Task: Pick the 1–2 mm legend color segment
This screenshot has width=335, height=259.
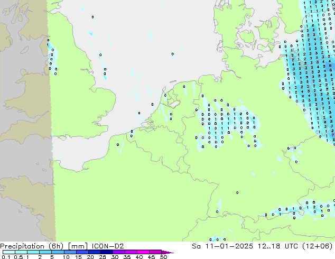Action: point(33,252)
